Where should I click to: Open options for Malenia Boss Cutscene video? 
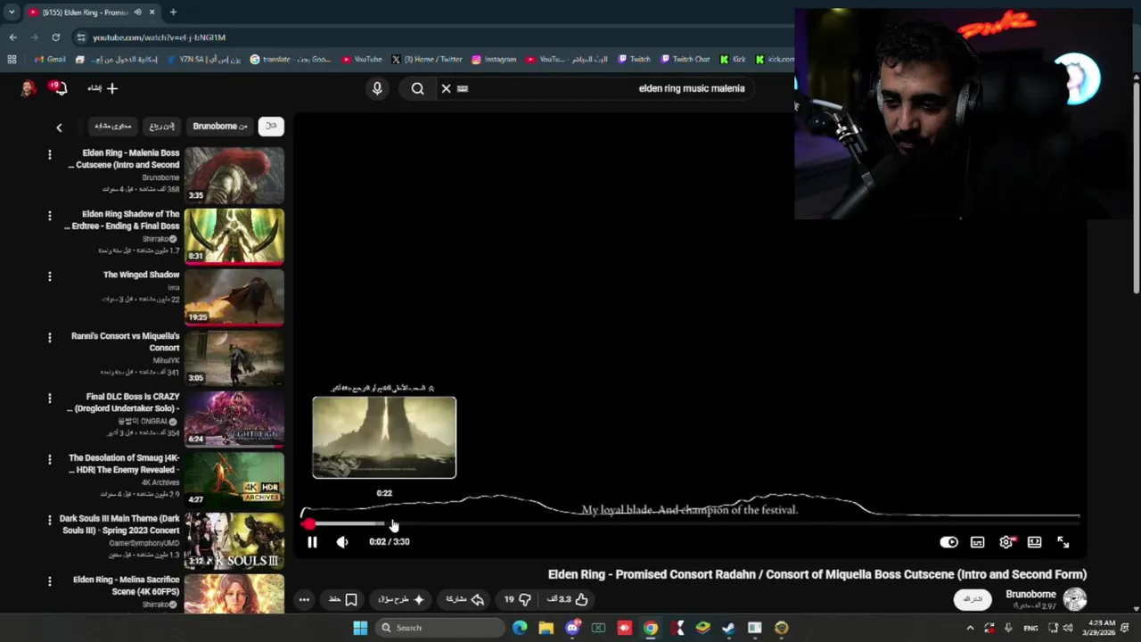(x=50, y=155)
